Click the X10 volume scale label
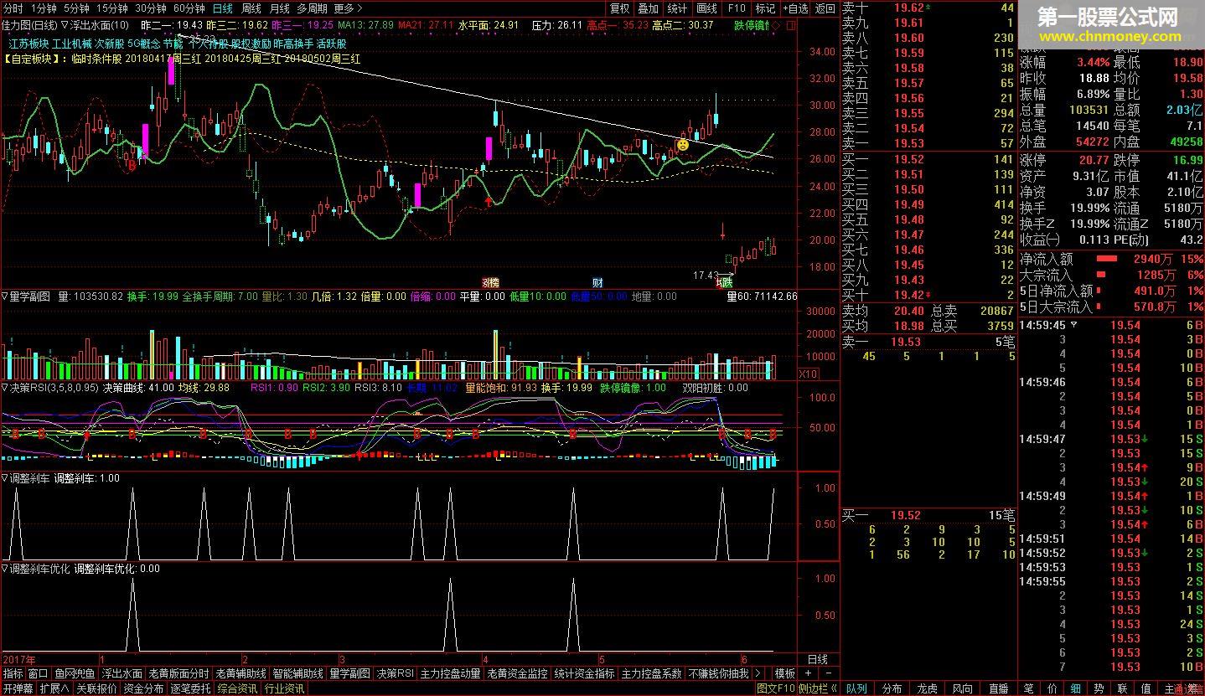 click(809, 374)
